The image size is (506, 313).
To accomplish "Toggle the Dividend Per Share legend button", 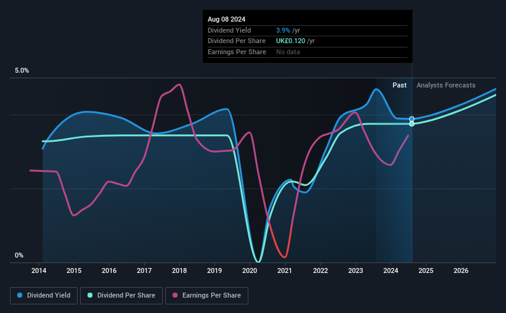I will pyautogui.click(x=121, y=296).
